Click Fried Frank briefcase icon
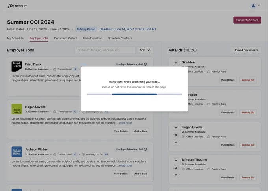The width and height of the screenshot is (268, 191). point(55,69)
